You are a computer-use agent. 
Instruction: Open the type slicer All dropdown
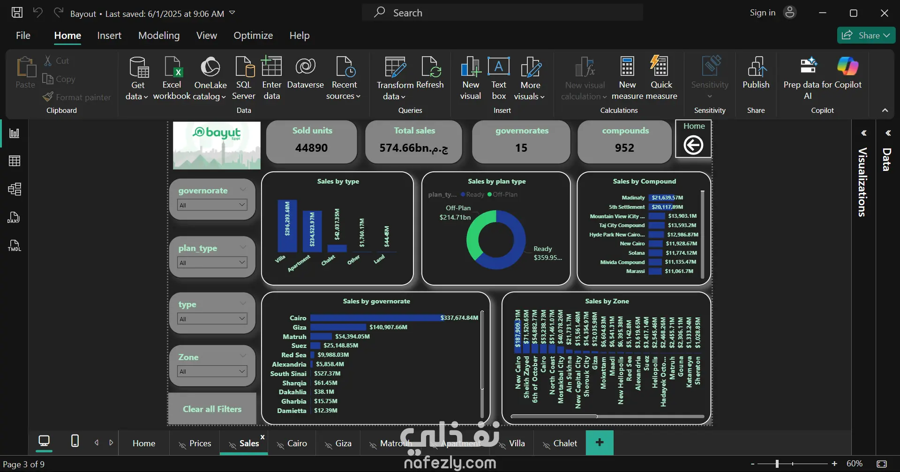click(x=212, y=319)
